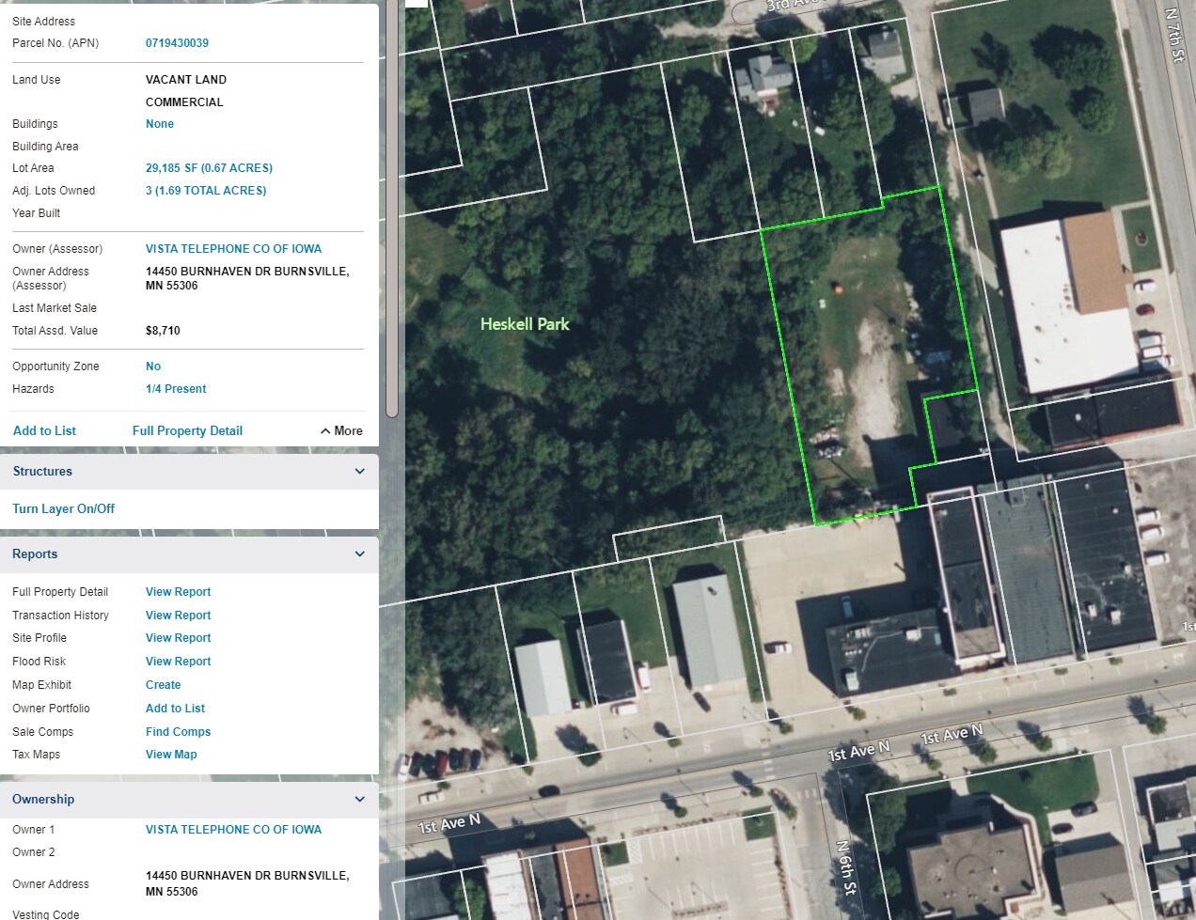Image resolution: width=1196 pixels, height=920 pixels.
Task: View the Flood Risk report
Action: (178, 662)
